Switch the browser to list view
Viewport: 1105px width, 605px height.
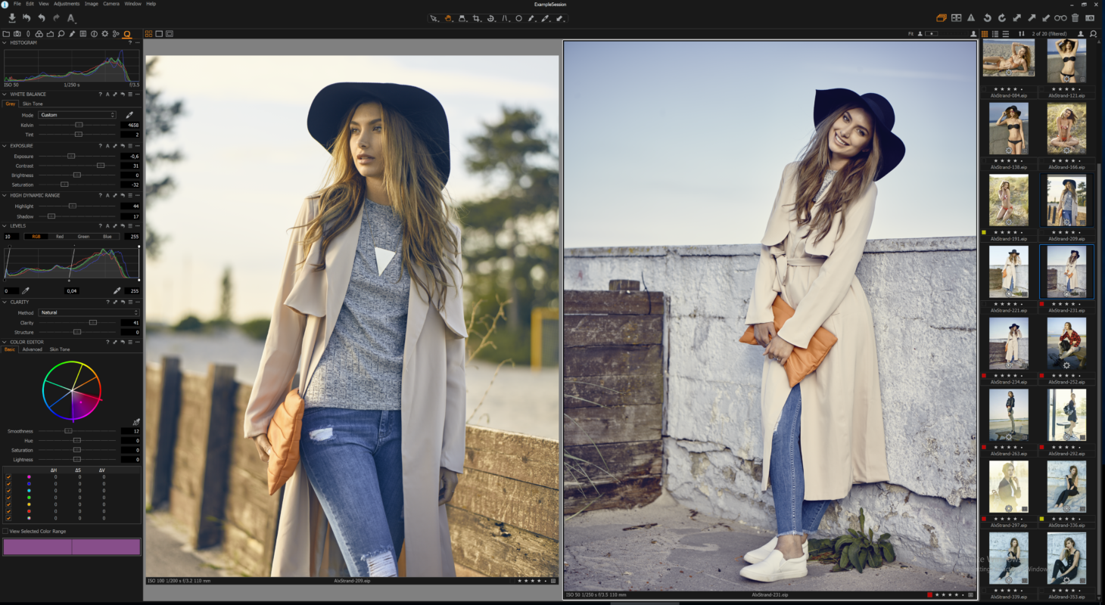(x=996, y=33)
